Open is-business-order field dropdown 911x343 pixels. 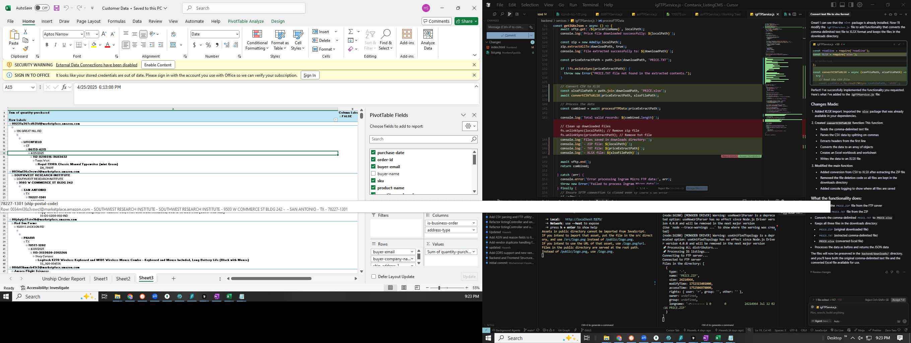[x=474, y=223]
